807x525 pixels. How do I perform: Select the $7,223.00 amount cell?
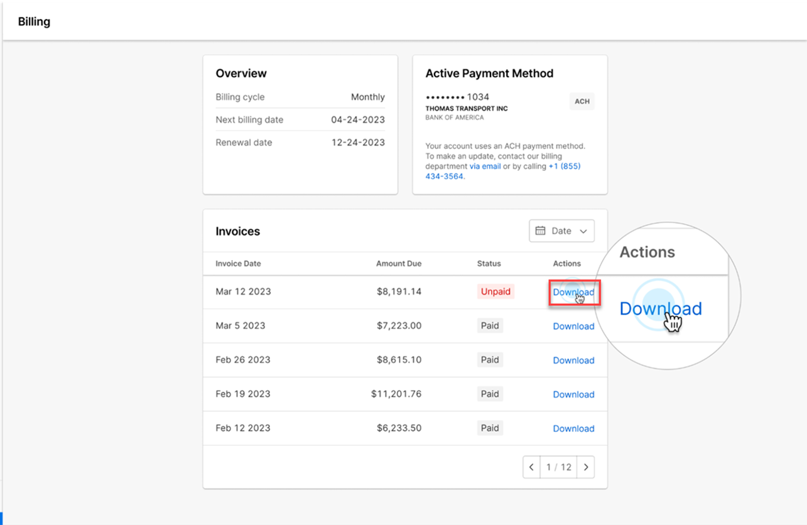[399, 325]
